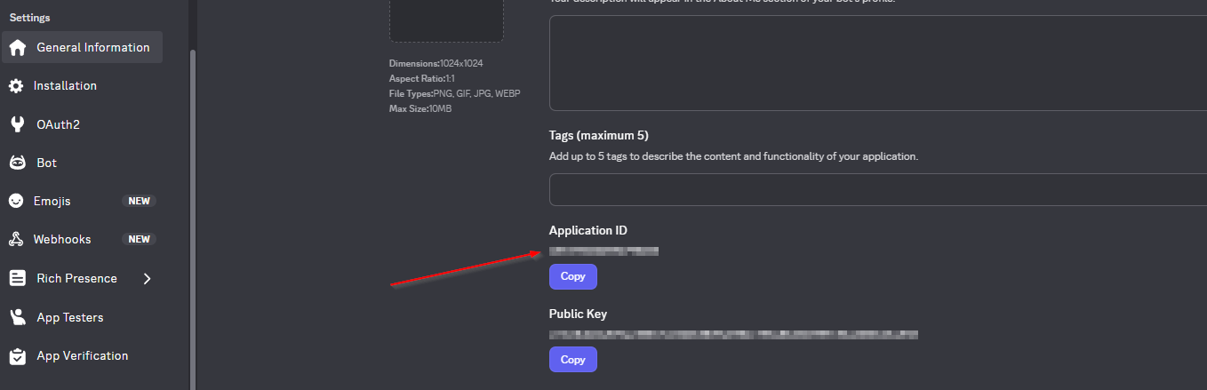Click the Rich Presence document icon
Image resolution: width=1207 pixels, height=390 pixels.
[17, 279]
